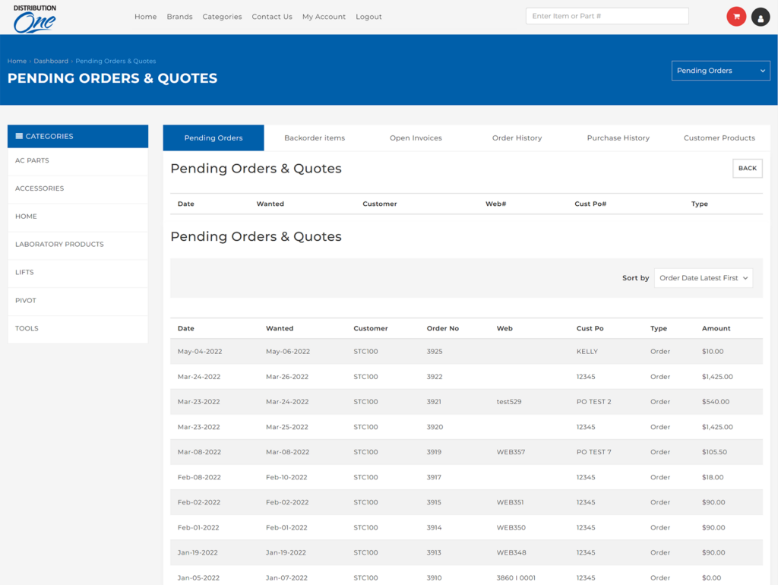This screenshot has width=778, height=585.
Task: Click order number 3922
Action: 435,377
